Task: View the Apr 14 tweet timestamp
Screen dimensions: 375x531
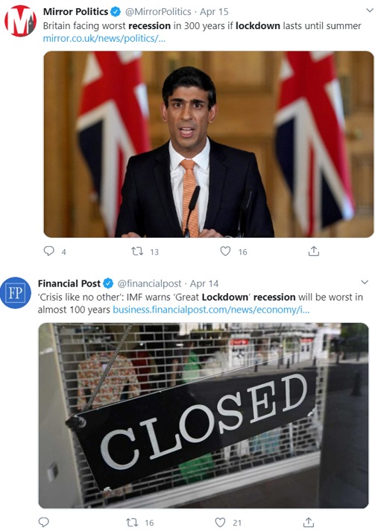Action: coord(204,283)
